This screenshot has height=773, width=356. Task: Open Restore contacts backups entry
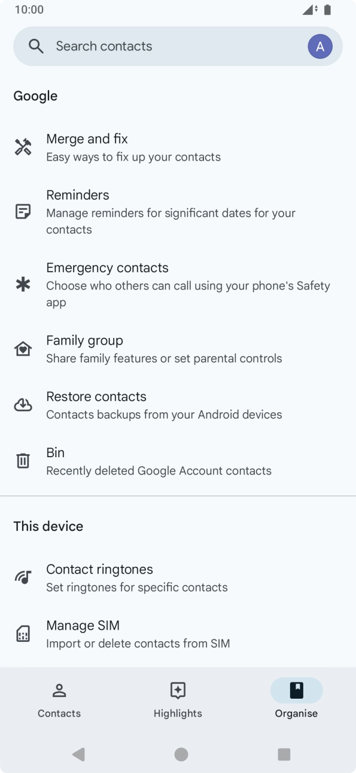coord(178,405)
